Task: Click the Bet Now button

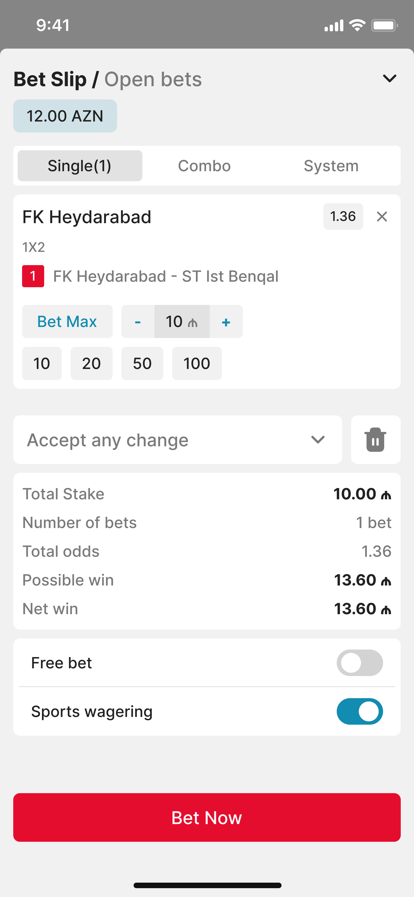Action: (x=207, y=817)
